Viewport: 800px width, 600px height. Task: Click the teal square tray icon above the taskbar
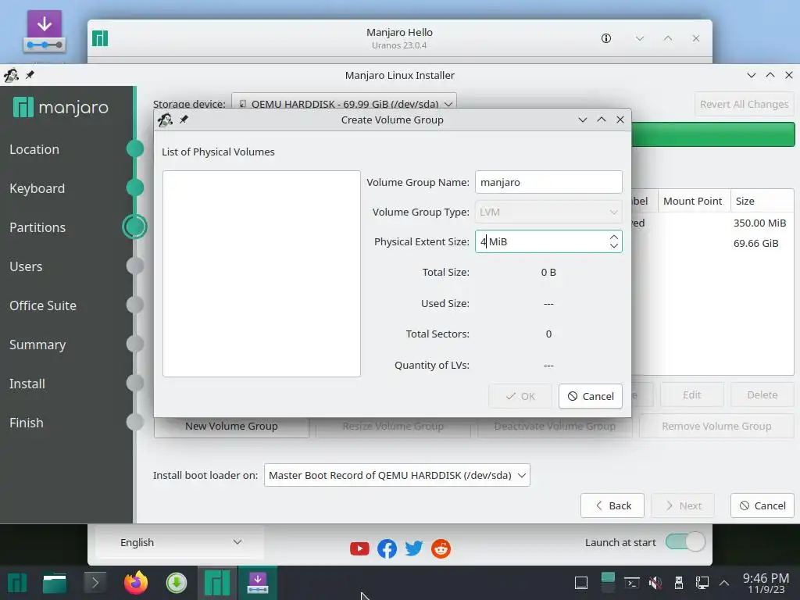pyautogui.click(x=608, y=577)
